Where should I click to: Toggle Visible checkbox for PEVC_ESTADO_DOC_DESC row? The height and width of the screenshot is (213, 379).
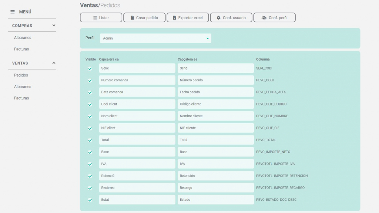90,200
